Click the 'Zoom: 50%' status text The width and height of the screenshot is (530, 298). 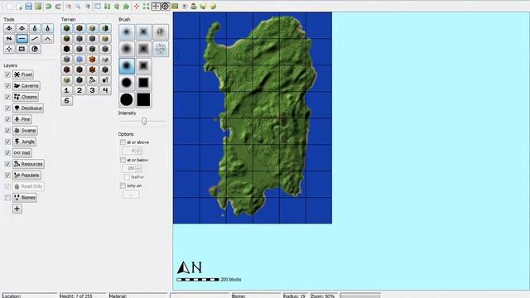pos(323,296)
